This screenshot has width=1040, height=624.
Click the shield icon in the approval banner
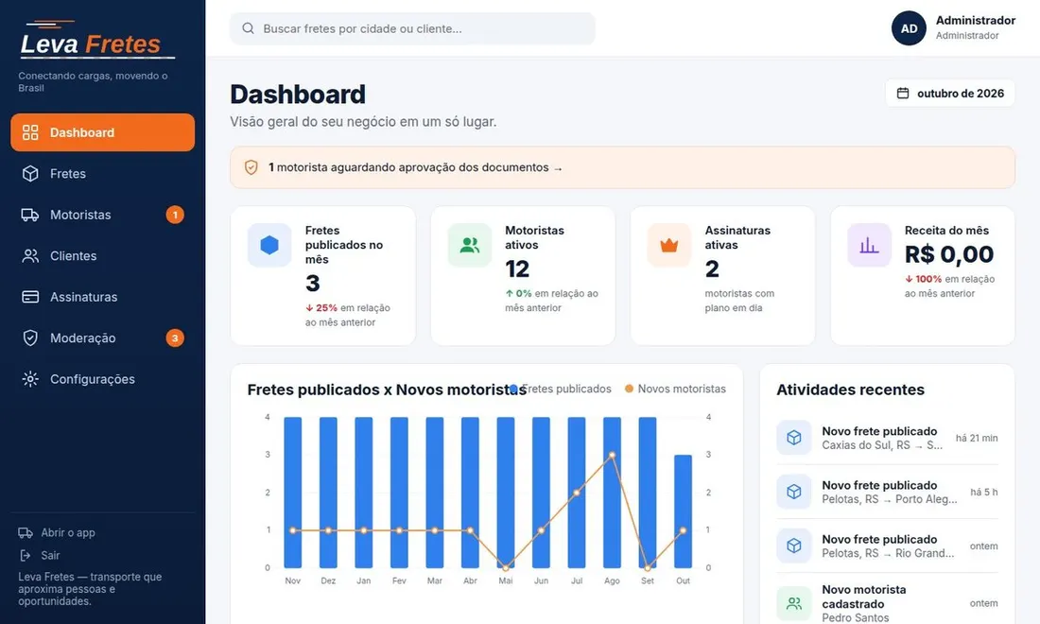251,167
